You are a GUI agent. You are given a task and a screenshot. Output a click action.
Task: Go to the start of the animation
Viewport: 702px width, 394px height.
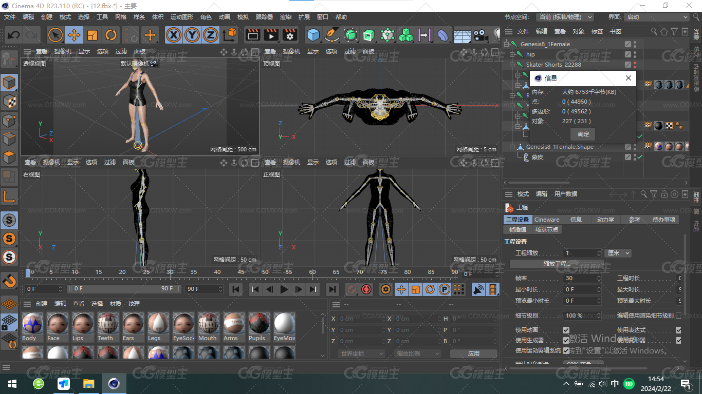(x=236, y=289)
